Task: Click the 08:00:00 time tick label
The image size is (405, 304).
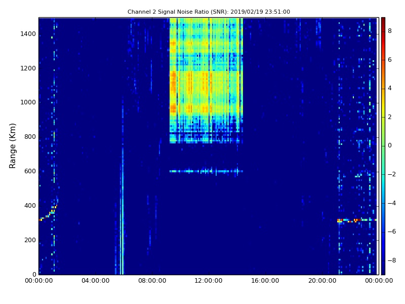Action: click(x=152, y=281)
